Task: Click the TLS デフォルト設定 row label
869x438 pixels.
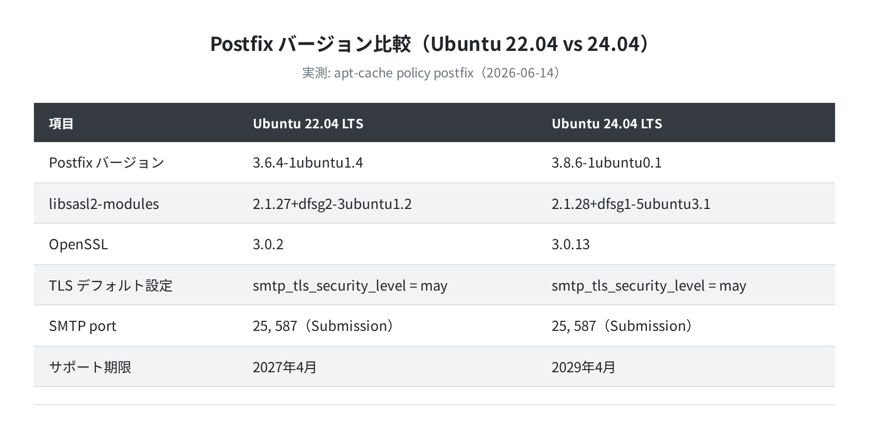Action: [x=111, y=285]
